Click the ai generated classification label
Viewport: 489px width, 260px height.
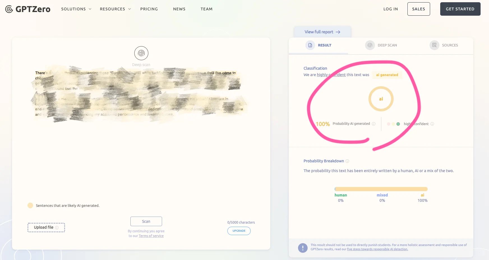pyautogui.click(x=387, y=75)
